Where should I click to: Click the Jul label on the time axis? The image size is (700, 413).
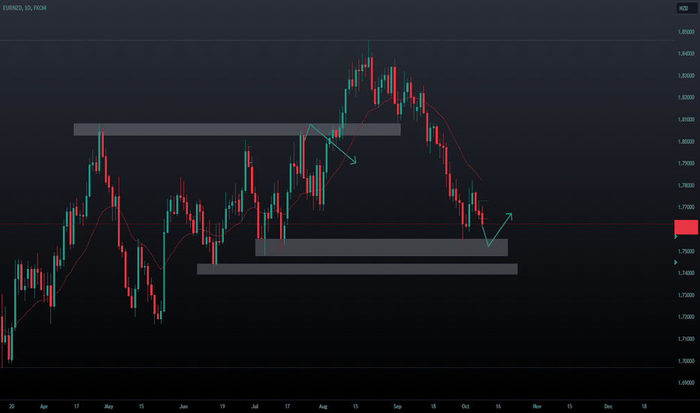click(x=255, y=407)
